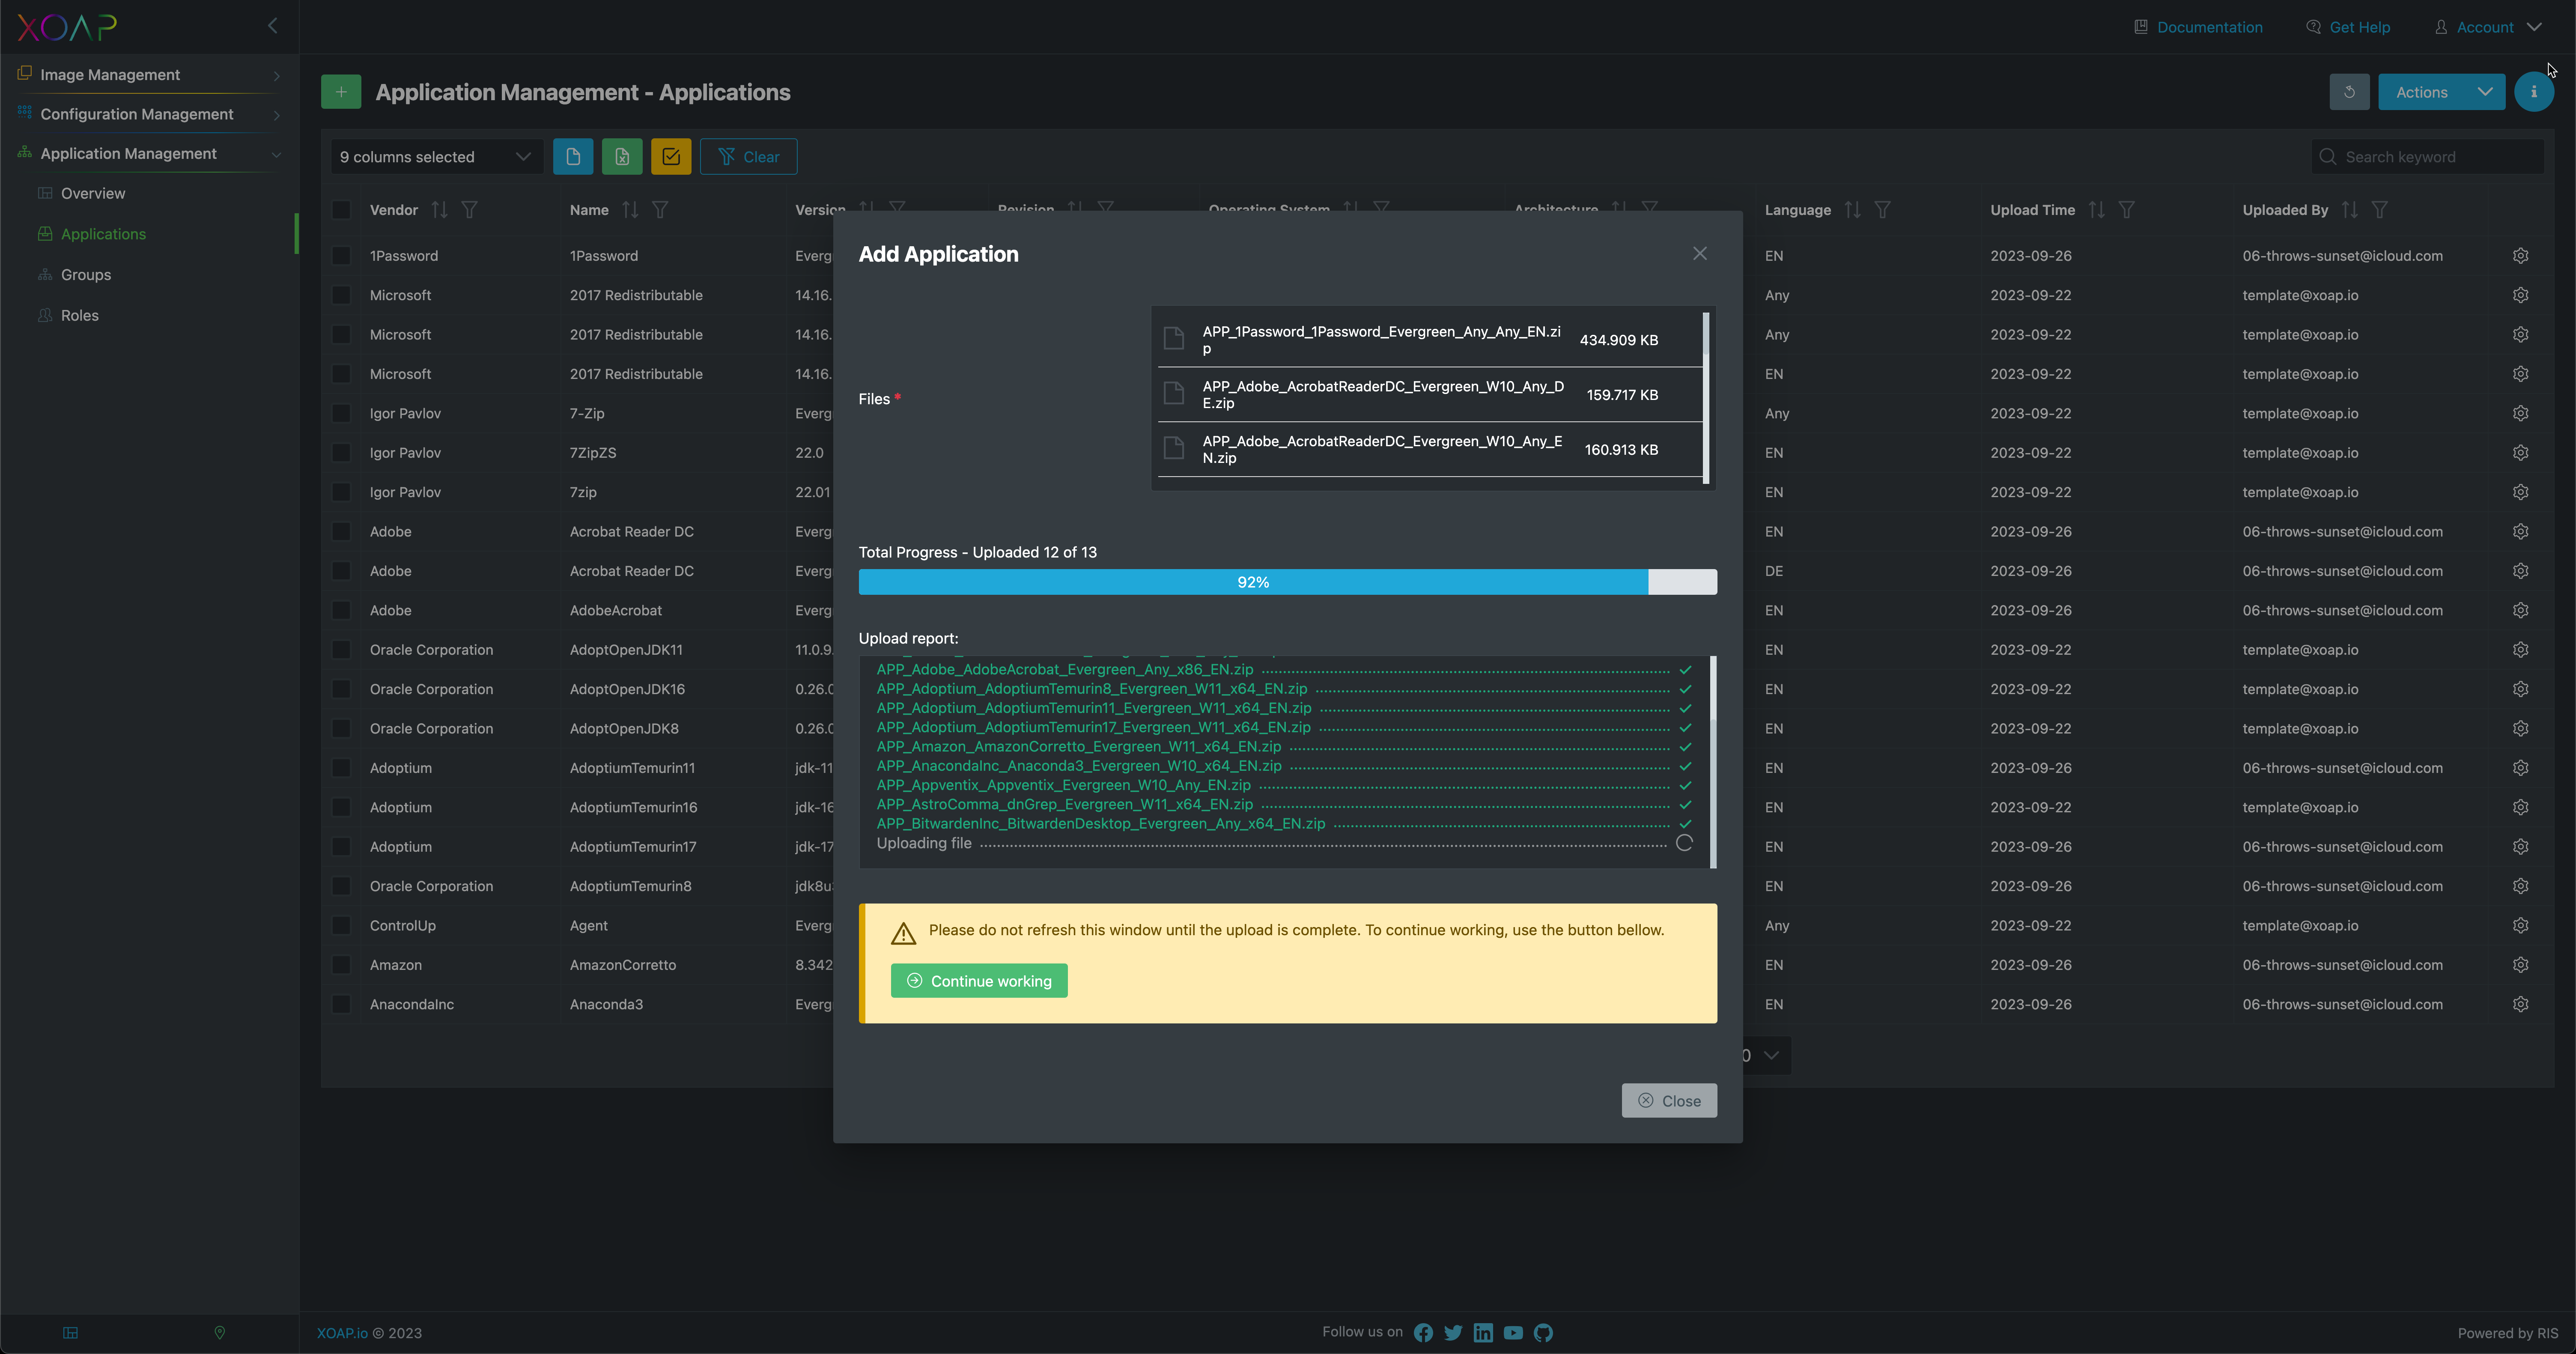This screenshot has height=1354, width=2576.
Task: Open Groups in the sidebar
Action: 86,275
